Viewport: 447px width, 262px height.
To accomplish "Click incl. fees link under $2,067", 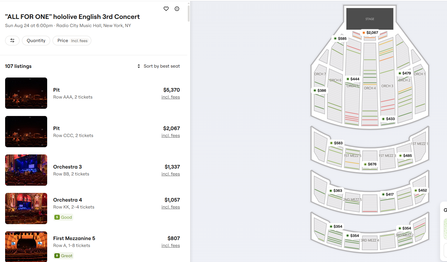I will [x=171, y=136].
